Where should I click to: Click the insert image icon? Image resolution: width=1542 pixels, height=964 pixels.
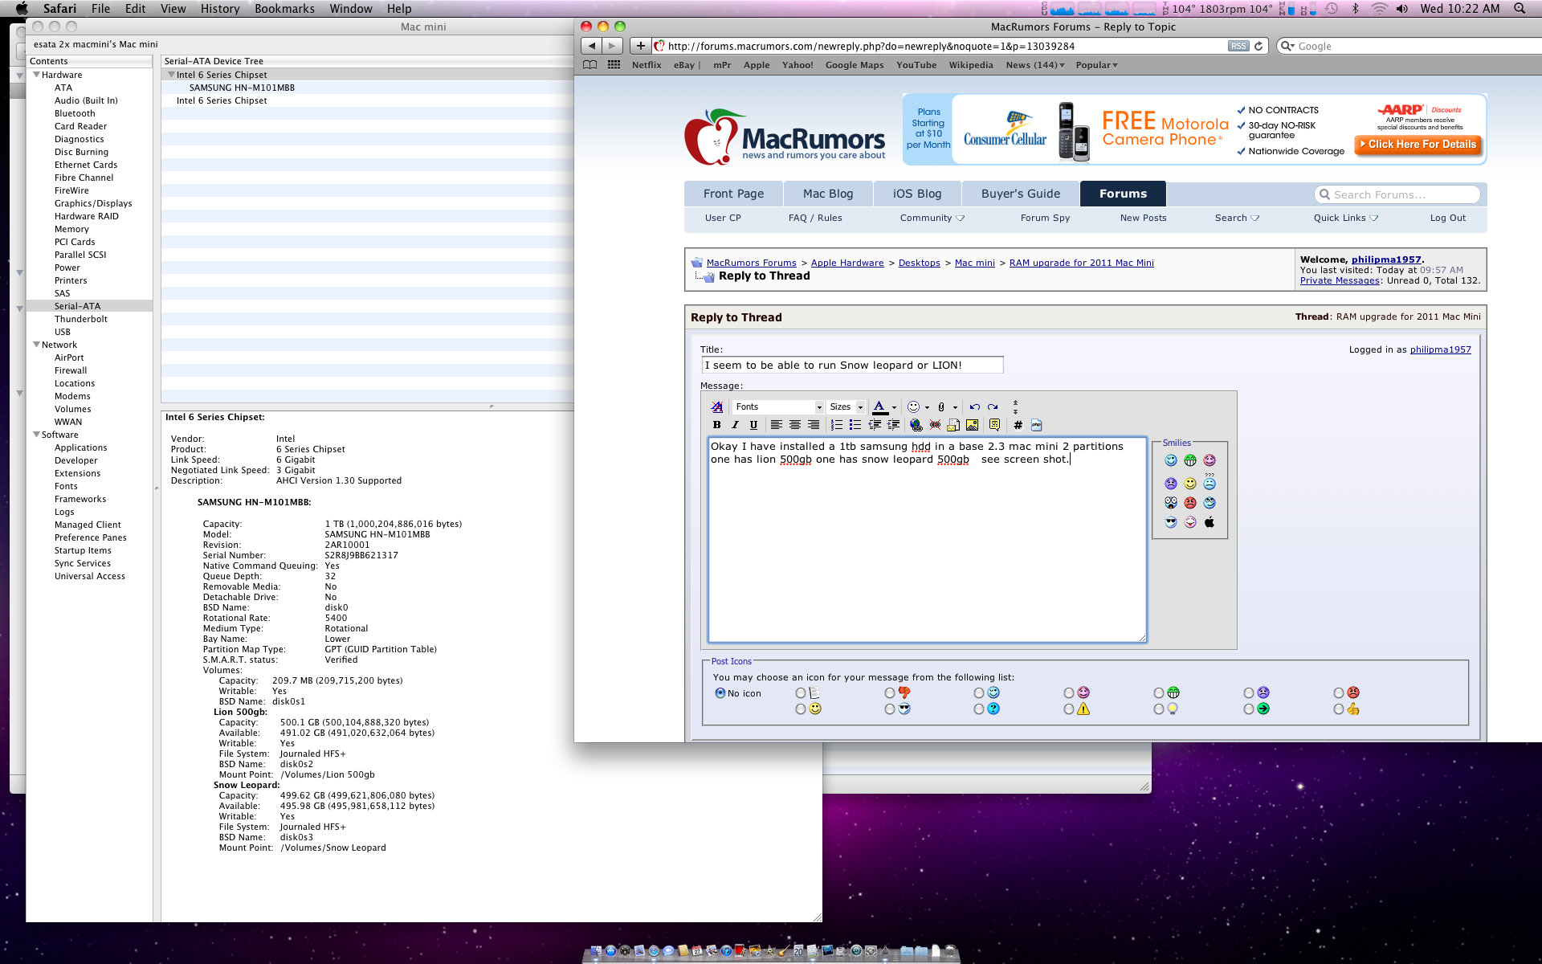972,425
